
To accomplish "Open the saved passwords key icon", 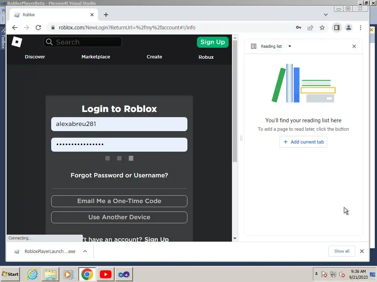I will [x=298, y=28].
